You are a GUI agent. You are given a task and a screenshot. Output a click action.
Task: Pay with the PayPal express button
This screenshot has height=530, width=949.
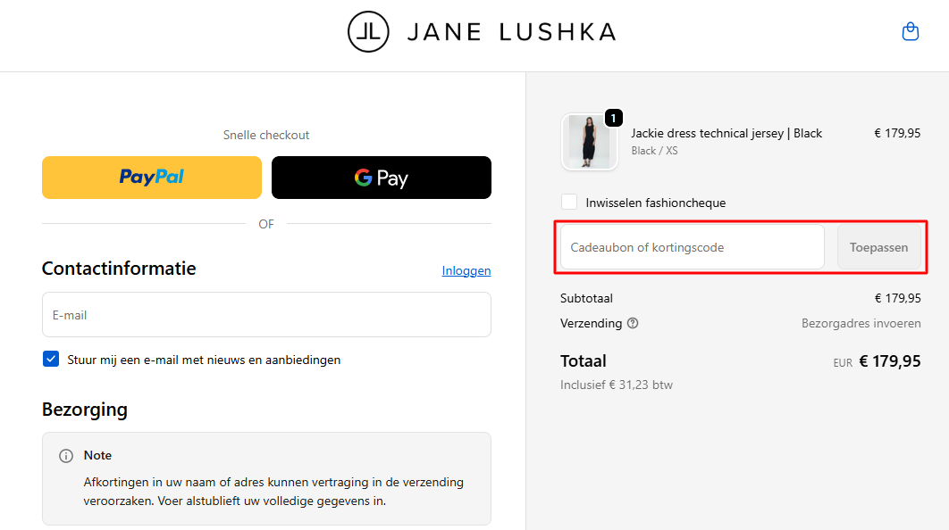(152, 178)
